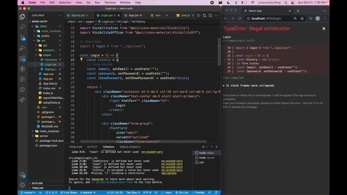
Task: Open the Apple menu
Action: tap(23, 3)
